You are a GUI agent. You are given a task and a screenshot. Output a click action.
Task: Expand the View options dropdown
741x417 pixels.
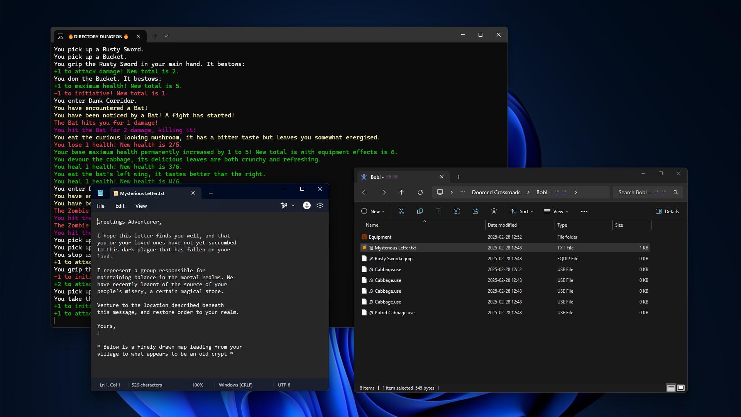[x=556, y=211]
